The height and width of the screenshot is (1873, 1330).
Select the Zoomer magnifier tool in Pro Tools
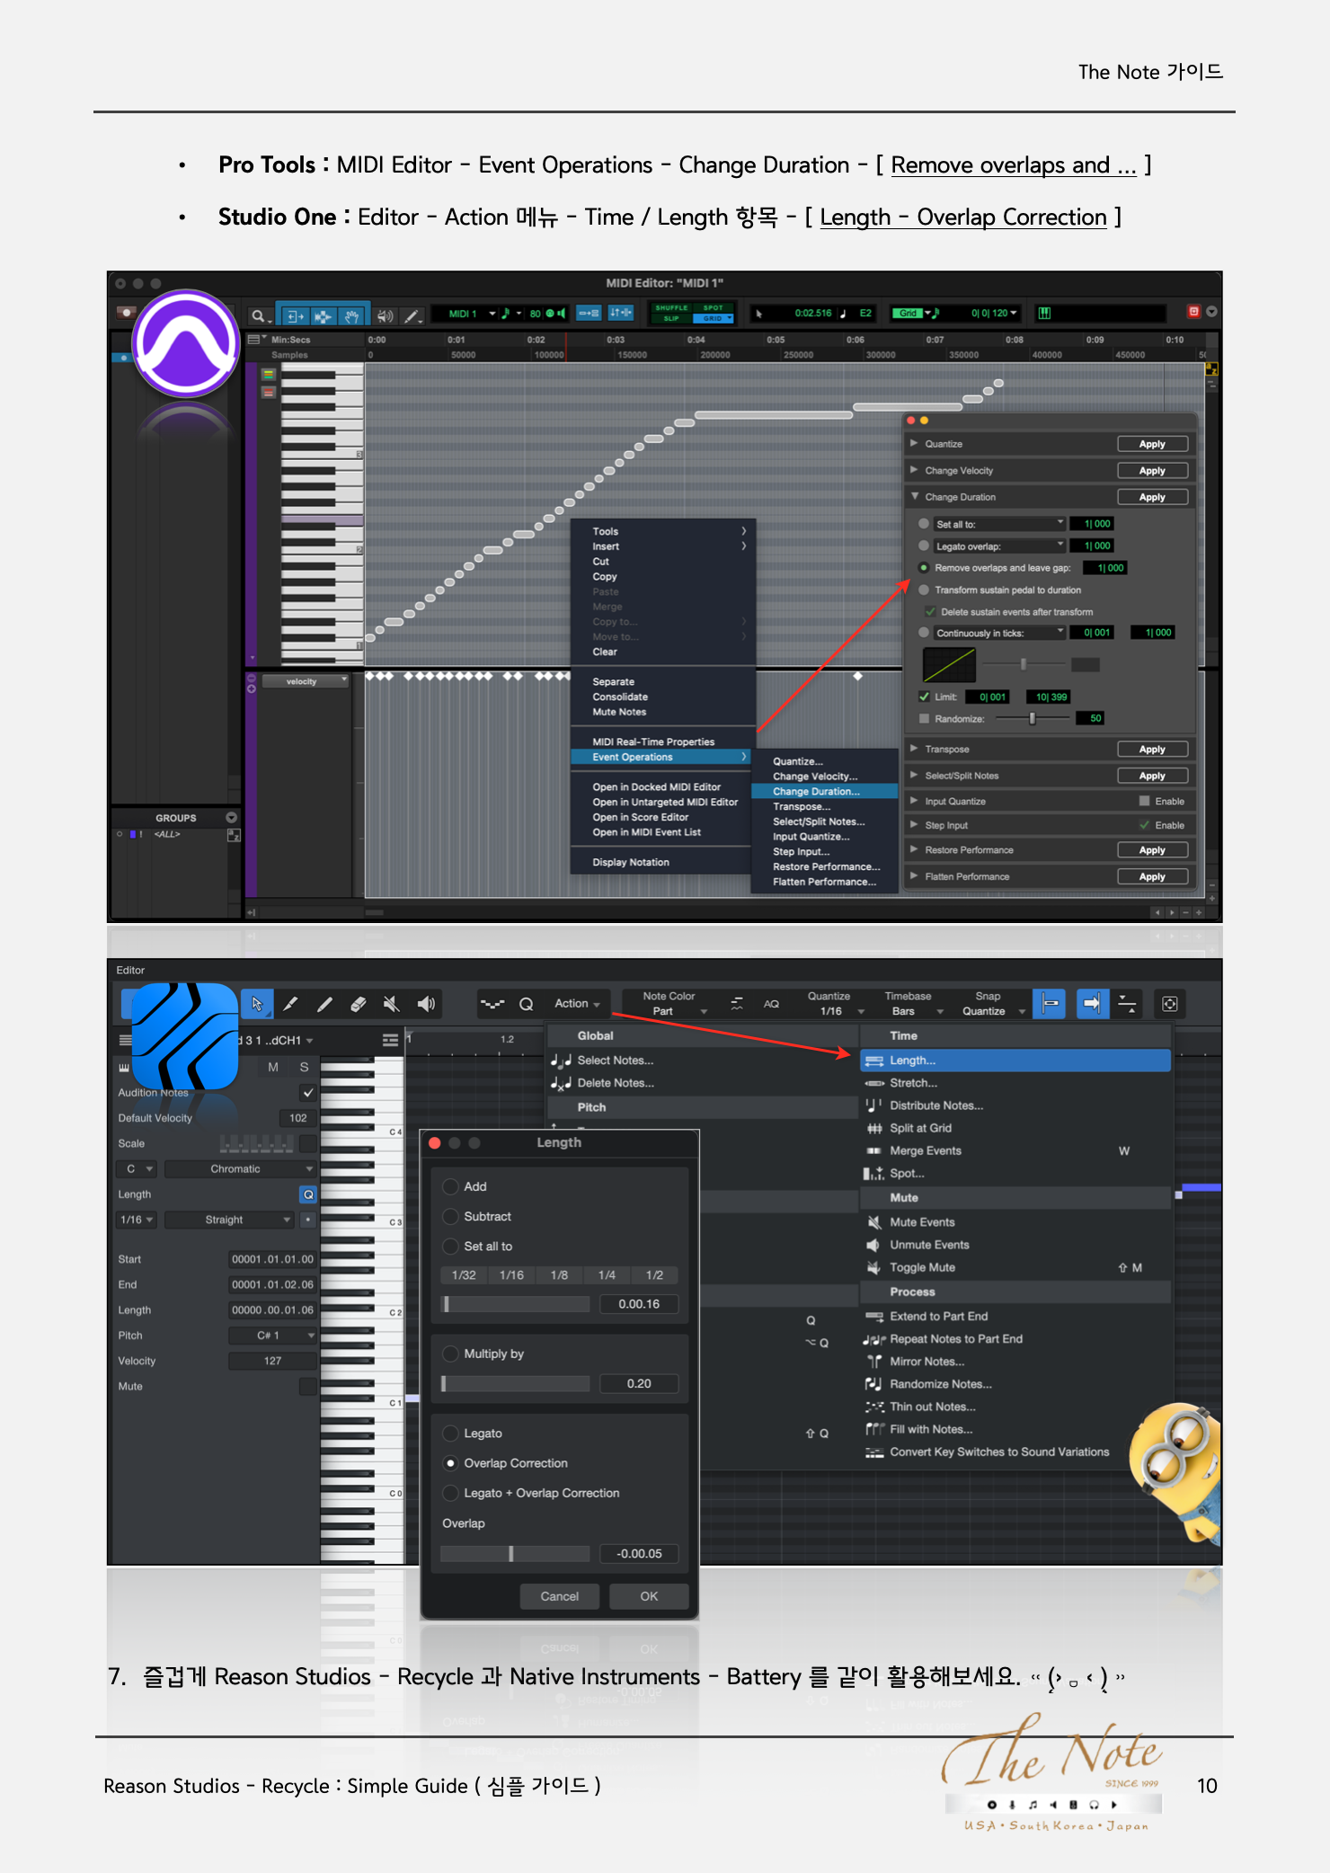tap(259, 315)
